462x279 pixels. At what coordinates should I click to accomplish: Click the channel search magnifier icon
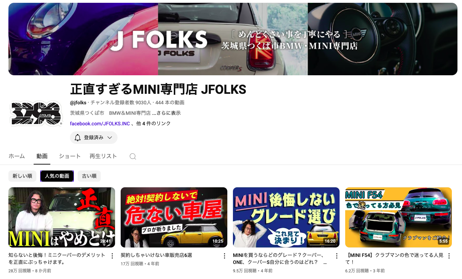[133, 156]
